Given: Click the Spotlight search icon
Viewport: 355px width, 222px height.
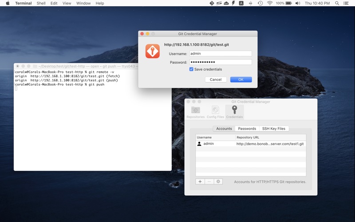Looking at the screenshot, I should (x=337, y=3).
